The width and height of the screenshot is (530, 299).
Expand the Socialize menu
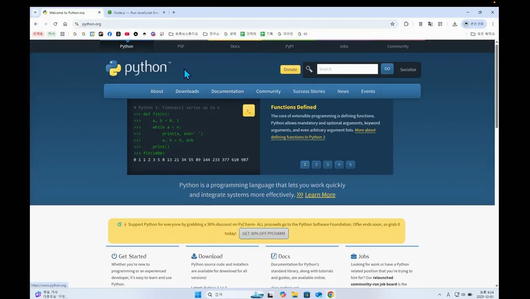tap(408, 69)
